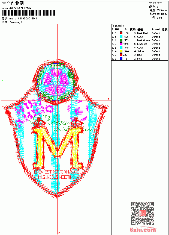Click the barcode below the title
The height and width of the screenshot is (235, 169).
pyautogui.click(x=28, y=13)
